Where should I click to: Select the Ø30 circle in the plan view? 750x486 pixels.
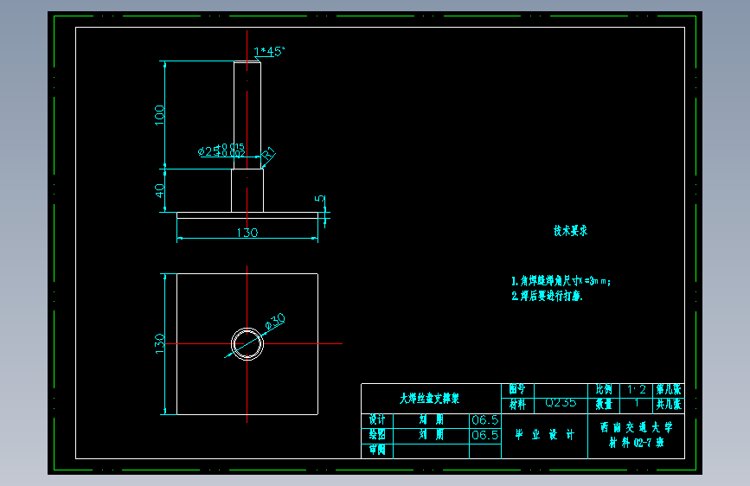pyautogui.click(x=247, y=344)
